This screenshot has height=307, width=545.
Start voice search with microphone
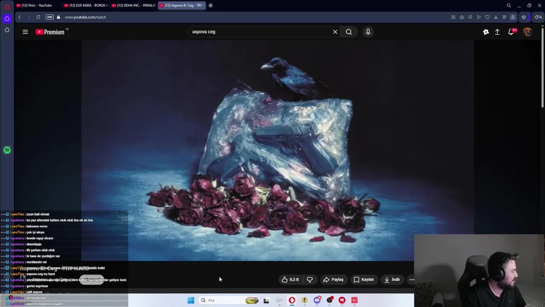(x=368, y=32)
